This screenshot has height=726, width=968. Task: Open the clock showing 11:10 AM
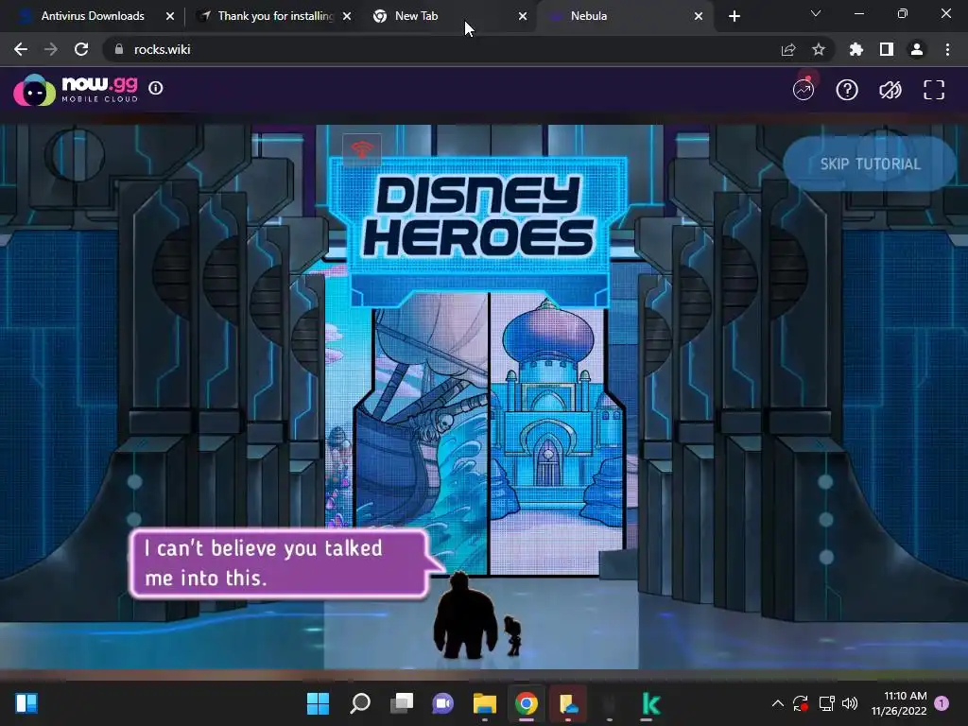[x=899, y=703]
